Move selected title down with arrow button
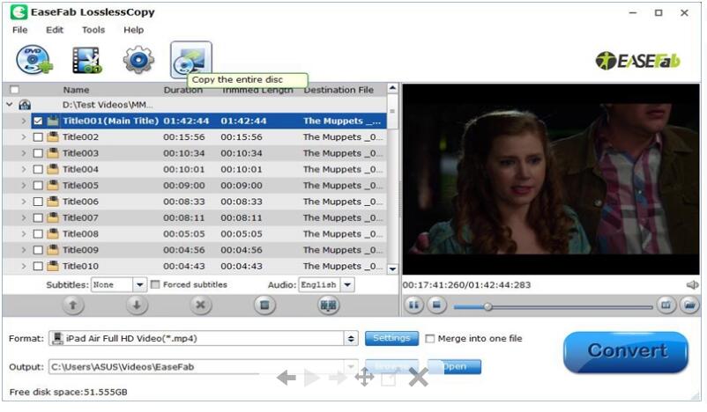This screenshot has width=707, height=412. (137, 305)
